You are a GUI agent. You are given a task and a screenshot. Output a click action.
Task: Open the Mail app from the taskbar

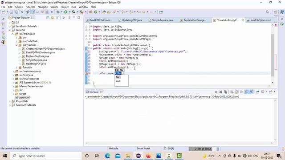click(x=118, y=156)
